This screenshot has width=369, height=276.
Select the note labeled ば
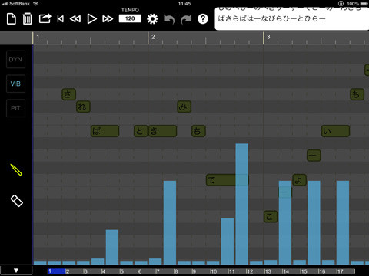point(105,131)
